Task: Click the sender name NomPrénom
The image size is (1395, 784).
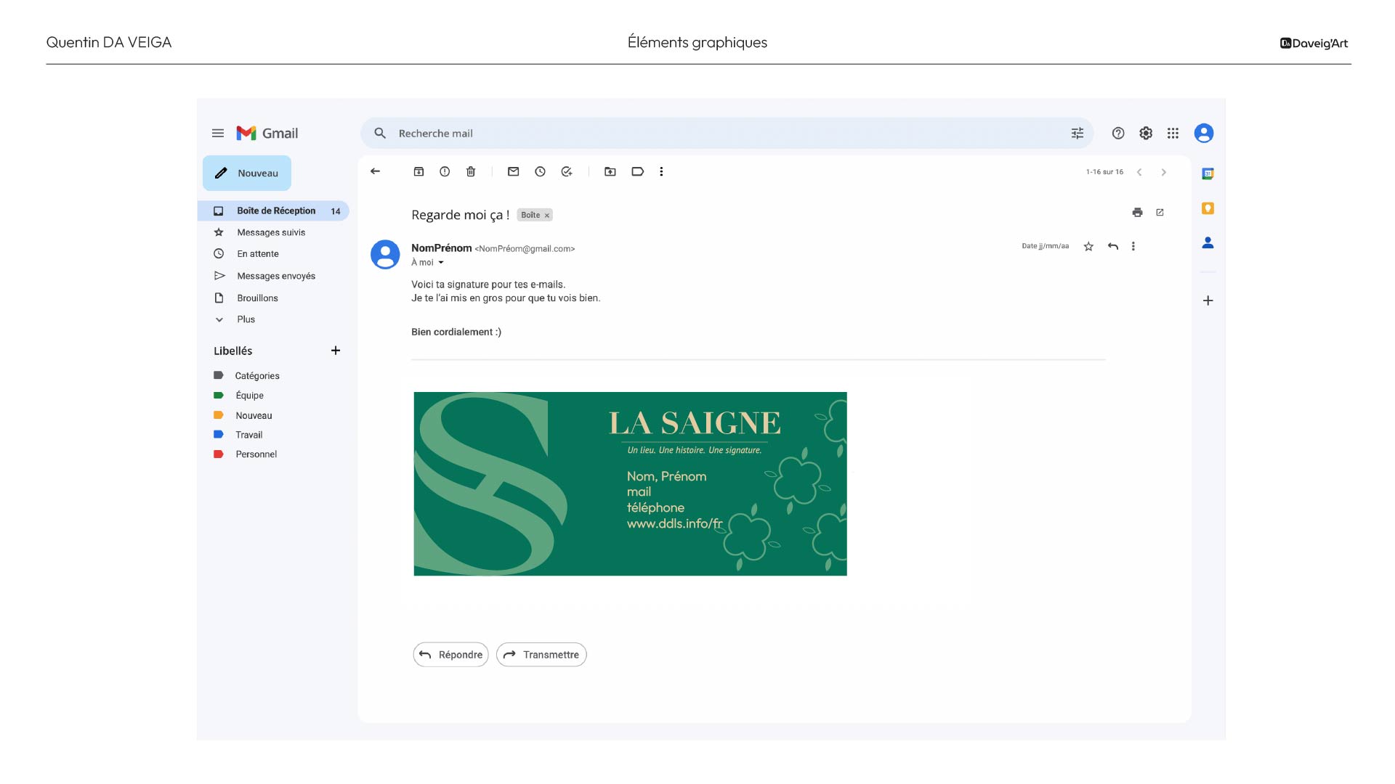Action: pos(442,248)
